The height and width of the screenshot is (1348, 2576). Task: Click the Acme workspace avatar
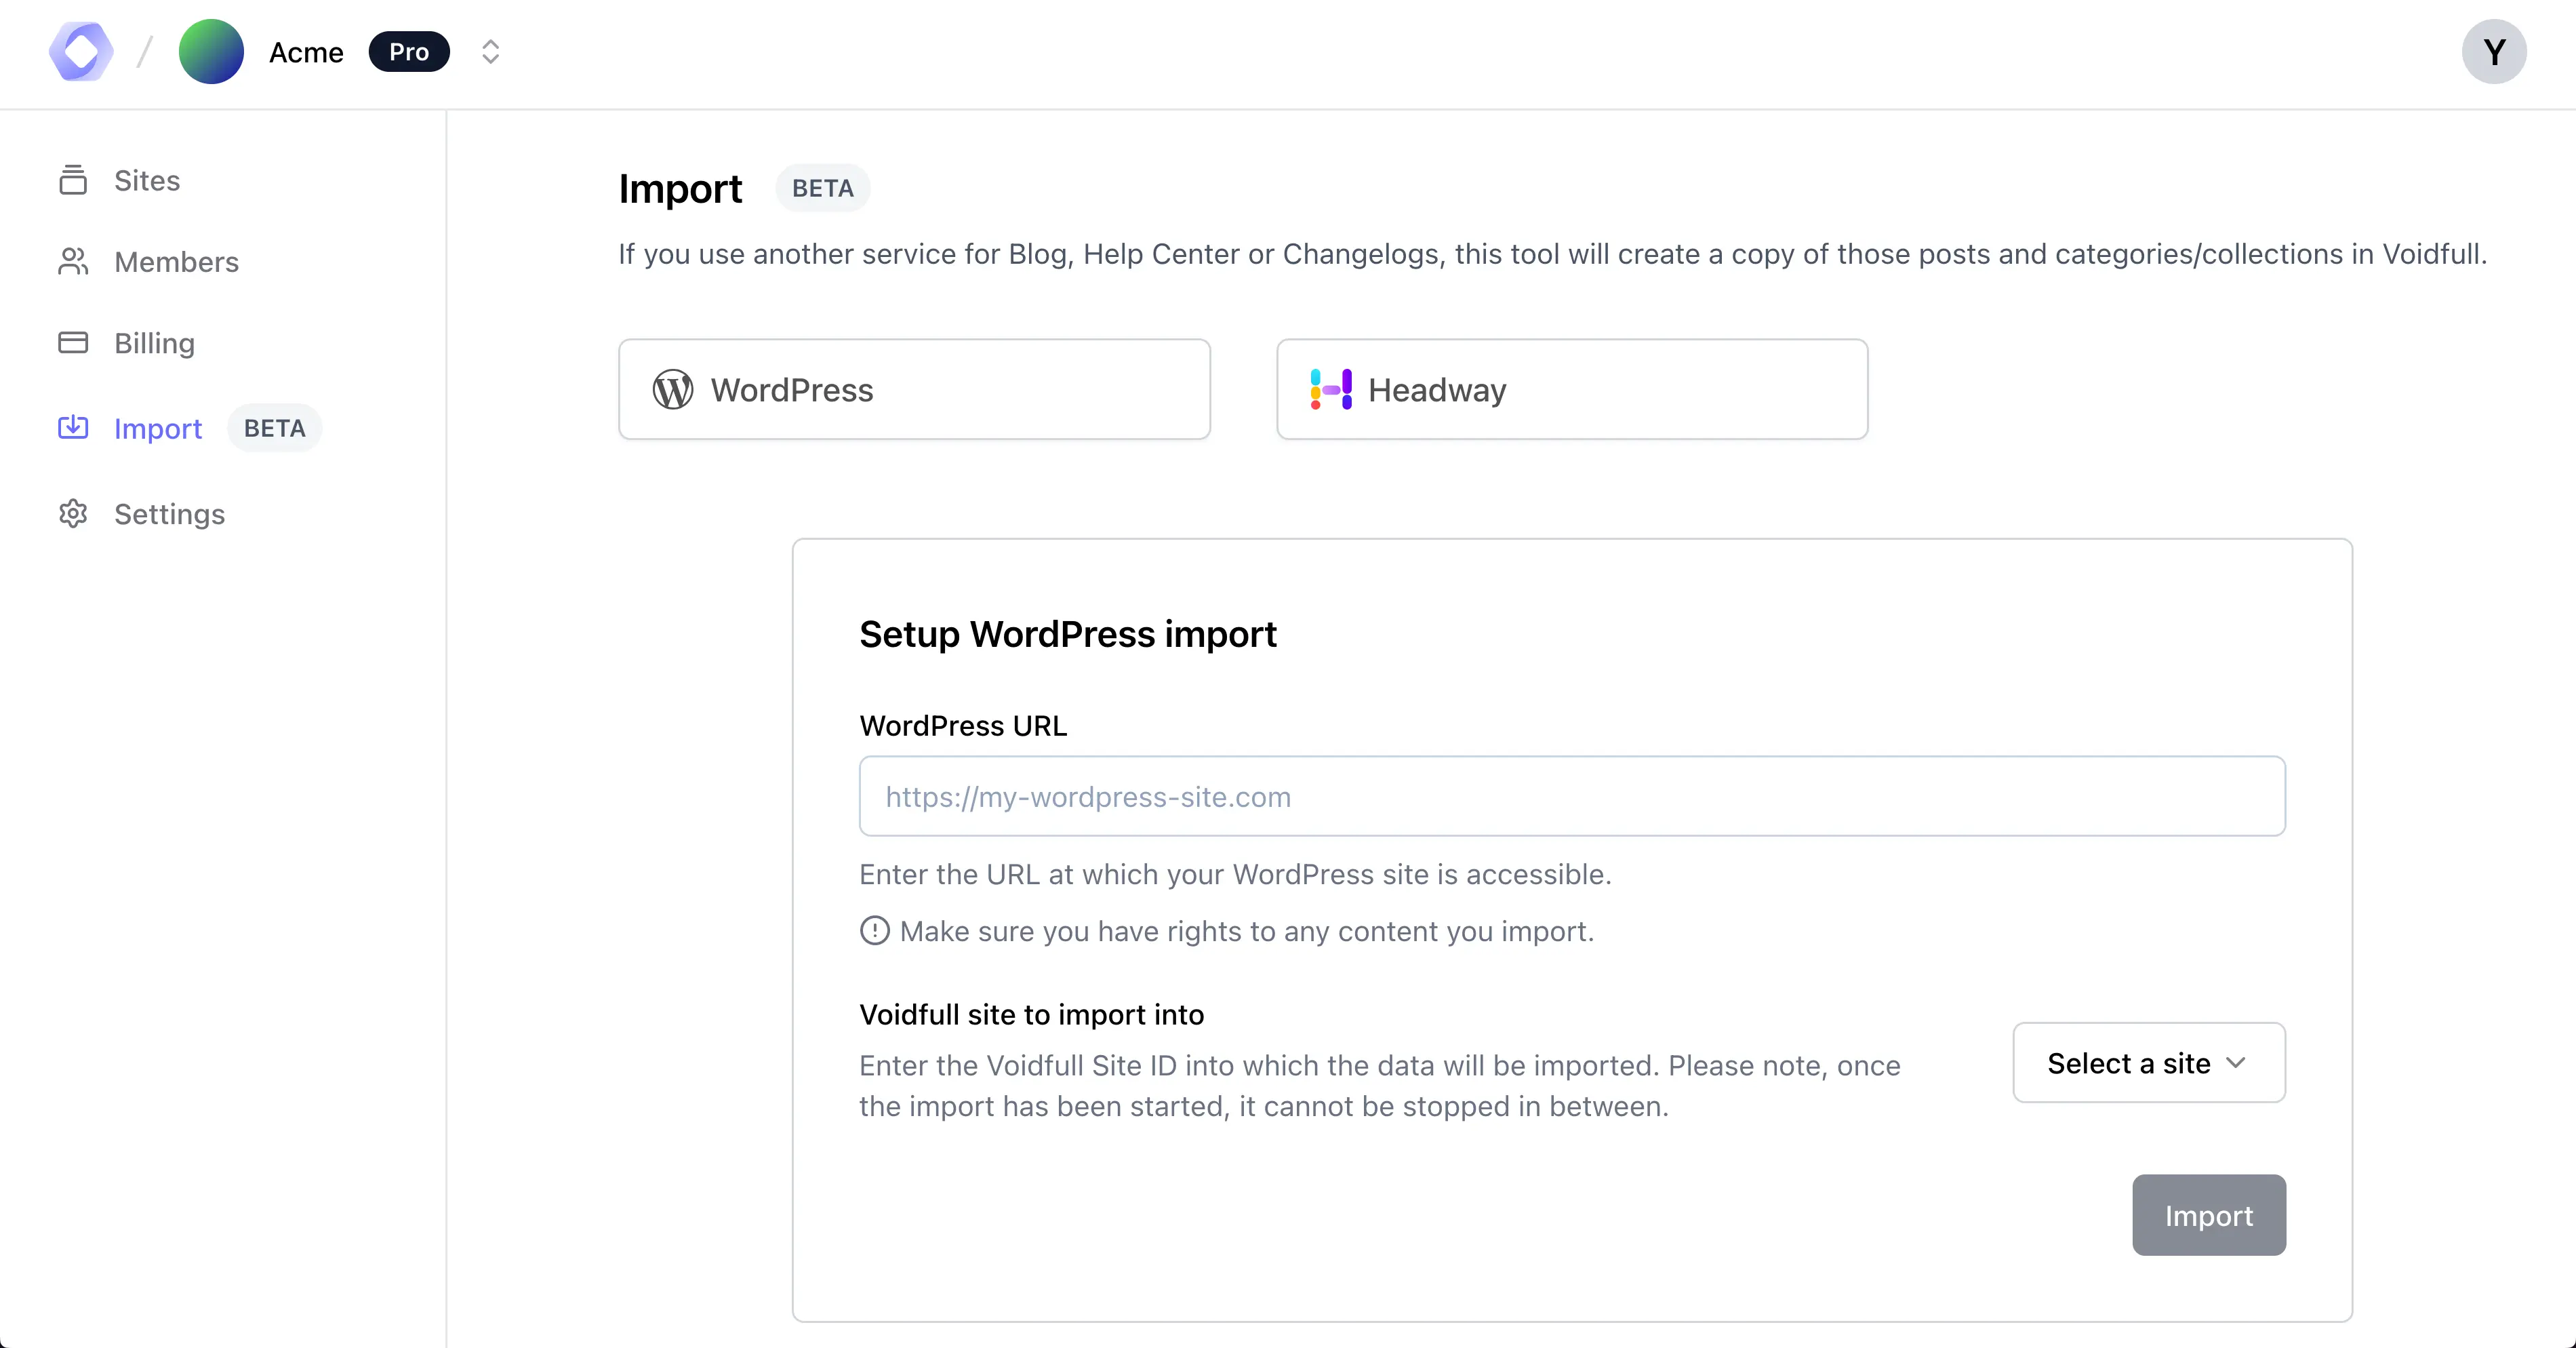210,51
